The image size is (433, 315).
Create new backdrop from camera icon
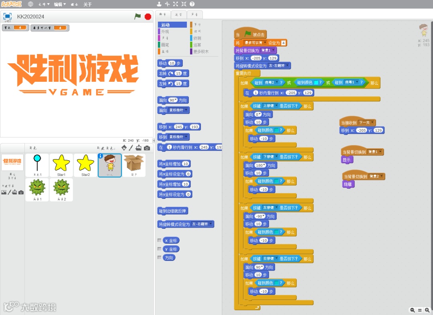[x=21, y=192]
